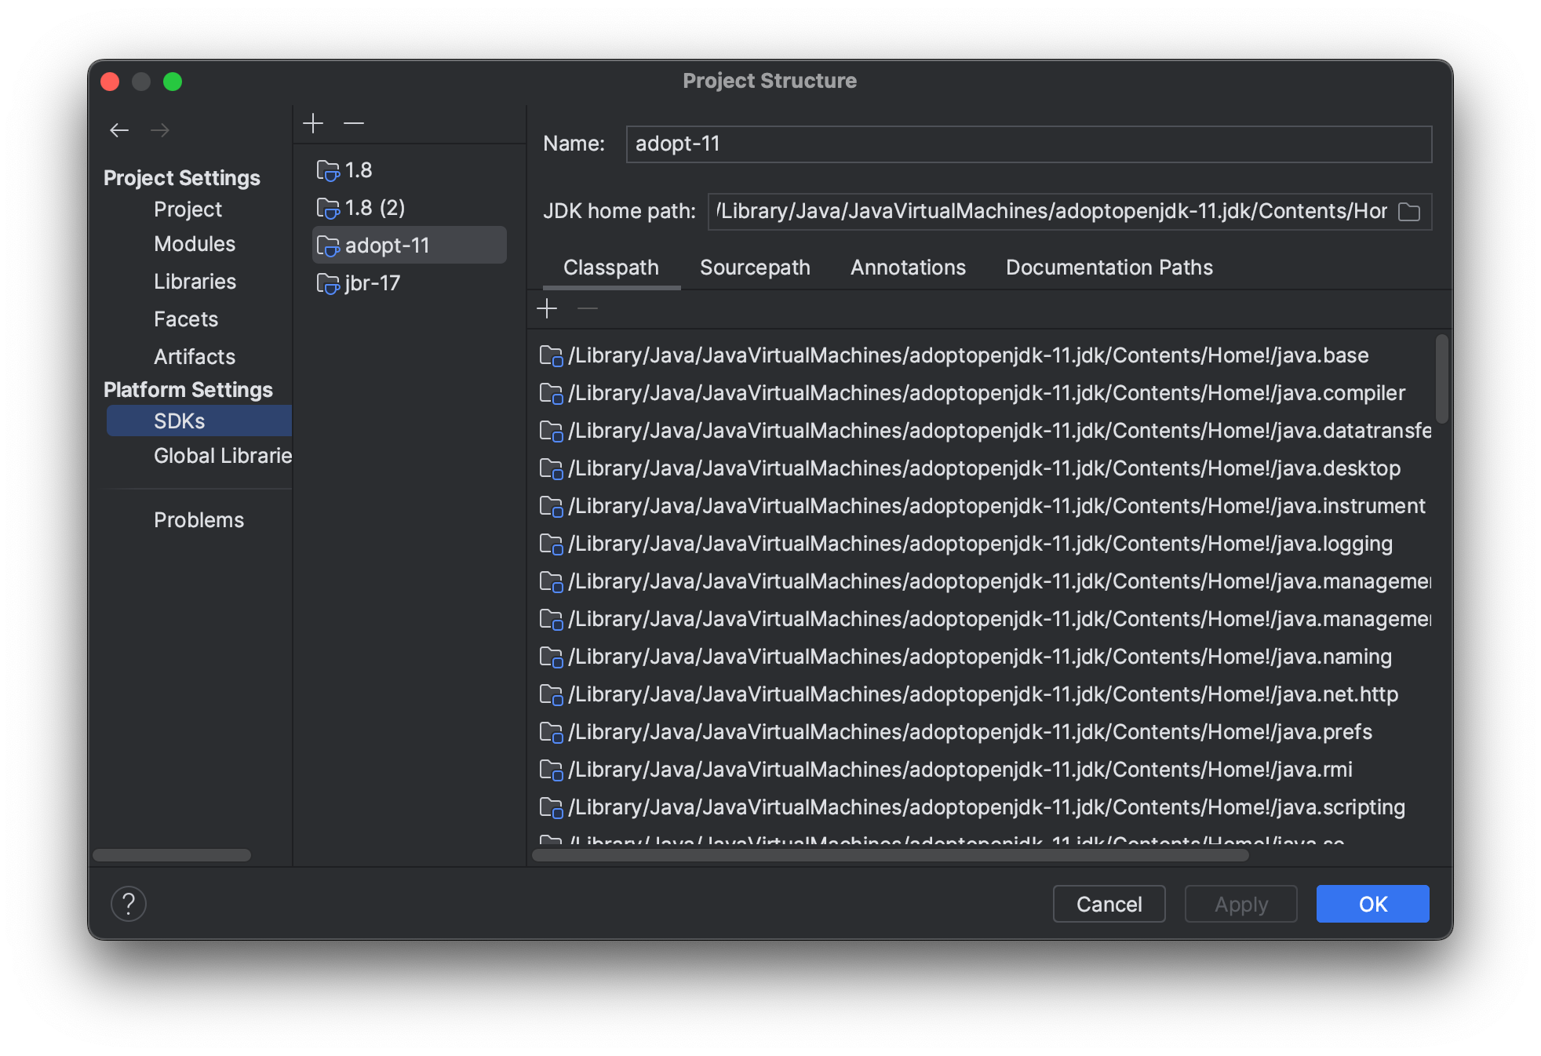The height and width of the screenshot is (1056, 1541).
Task: Select the 1.8 (2) SDK entry
Action: 374,208
